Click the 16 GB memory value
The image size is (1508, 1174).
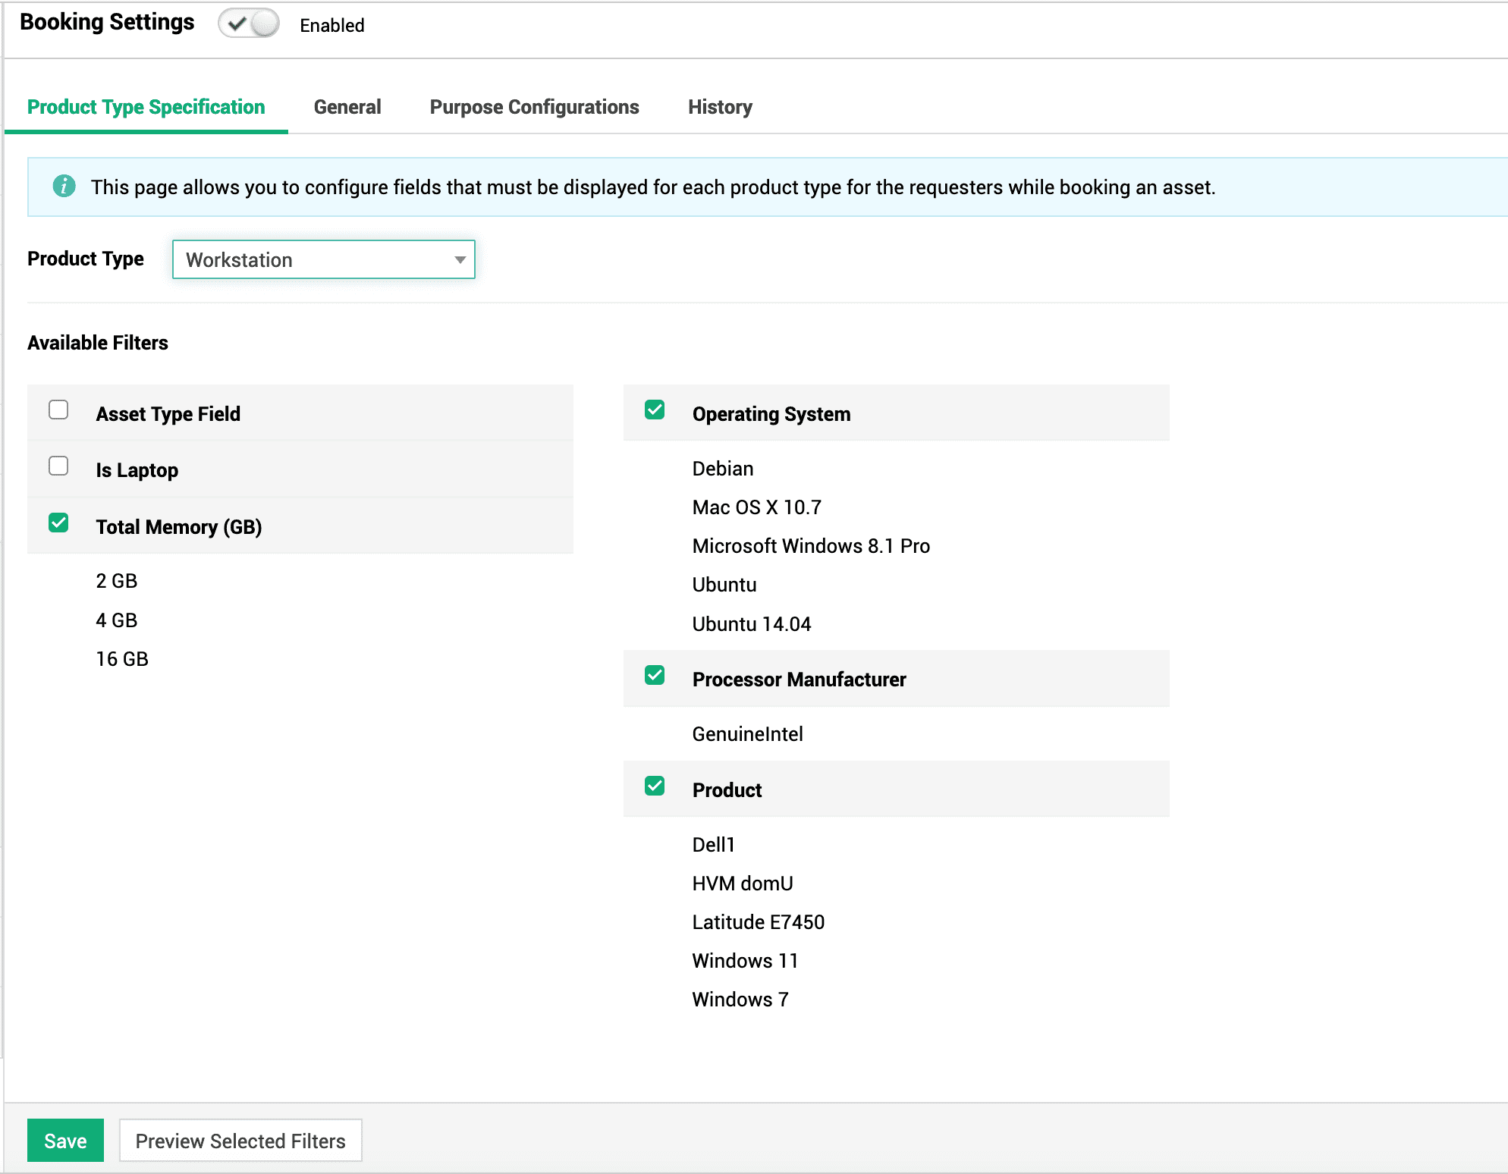[122, 659]
